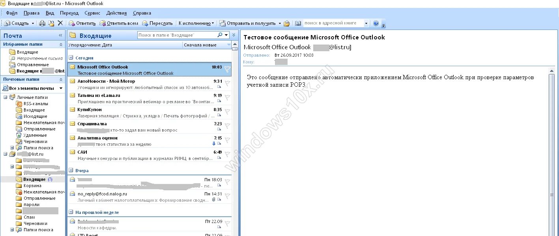Open the Переход menu
This screenshot has width=559, height=236.
tap(69, 13)
